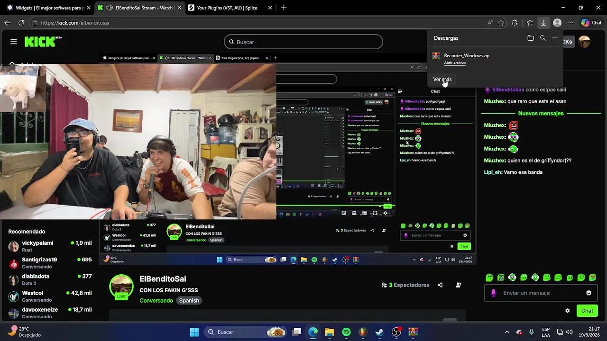607x341 pixels.
Task: Click the purple microphone icon in chat input
Action: click(x=493, y=293)
